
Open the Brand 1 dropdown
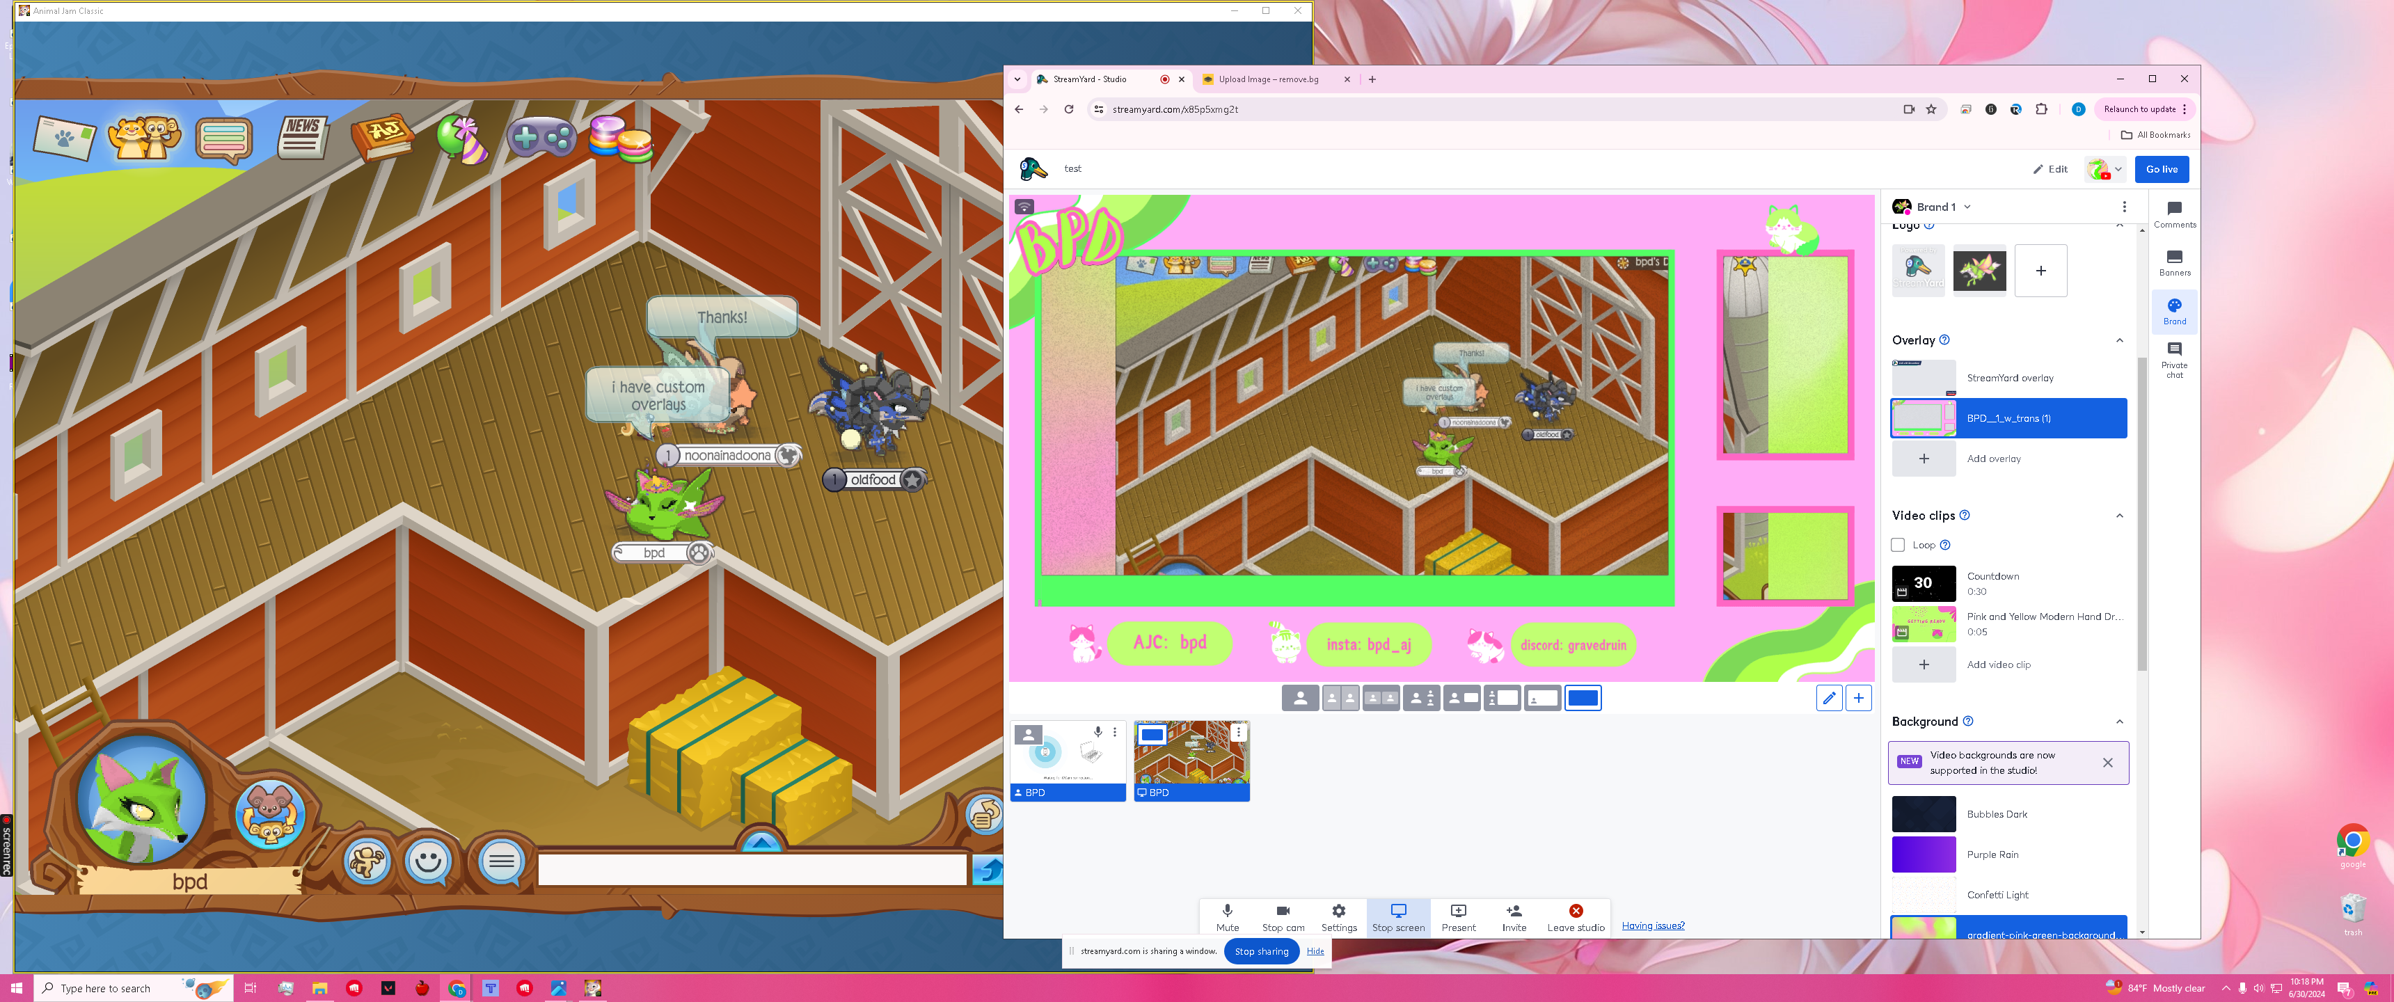(x=1932, y=207)
